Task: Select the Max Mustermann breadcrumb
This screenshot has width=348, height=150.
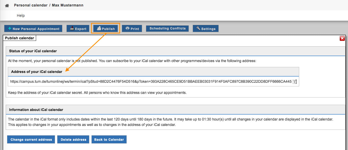Action: [x=68, y=5]
